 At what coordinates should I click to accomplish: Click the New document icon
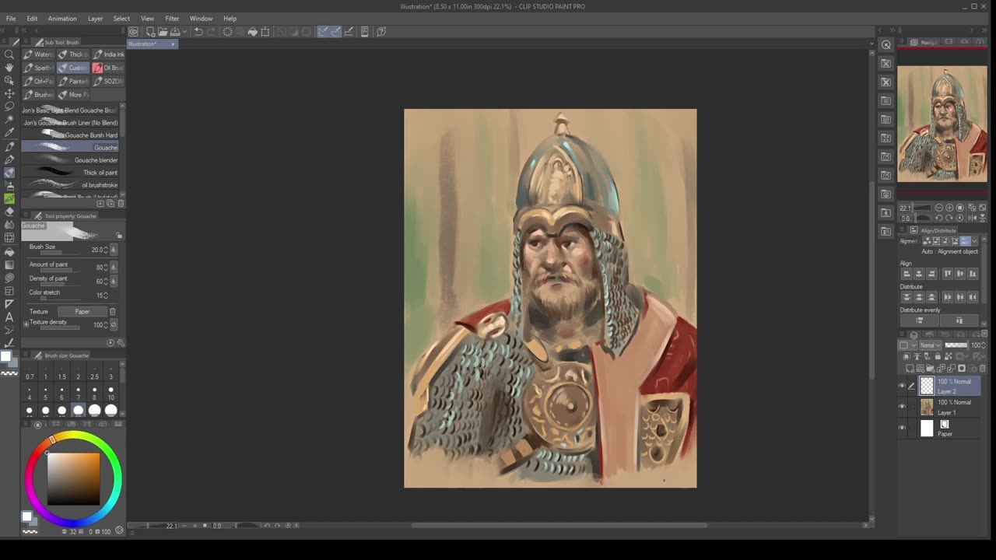pyautogui.click(x=150, y=32)
